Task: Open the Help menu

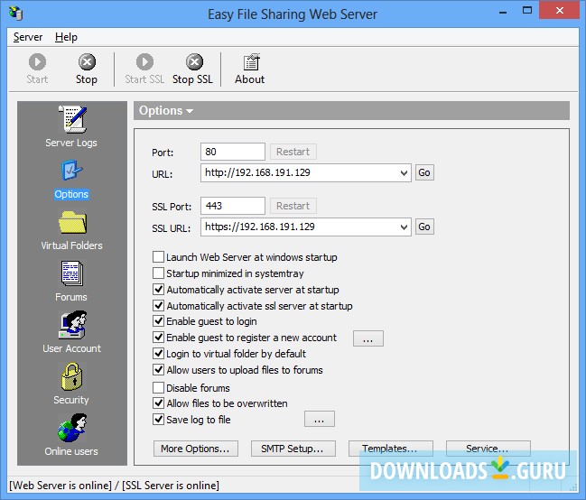Action: click(x=66, y=37)
